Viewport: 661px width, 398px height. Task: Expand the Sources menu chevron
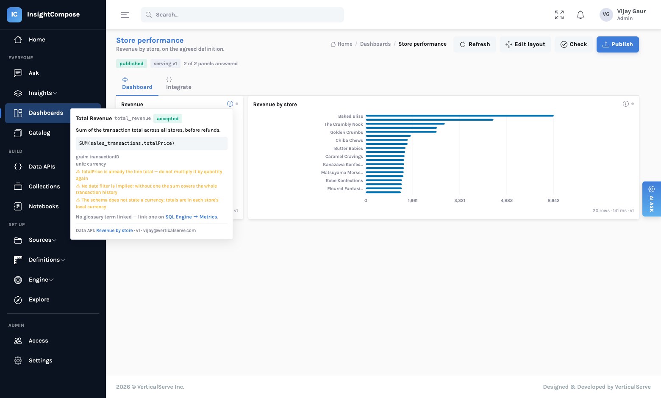54,240
